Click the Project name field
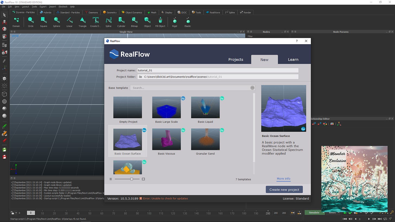The width and height of the screenshot is (395, 222). (x=218, y=70)
